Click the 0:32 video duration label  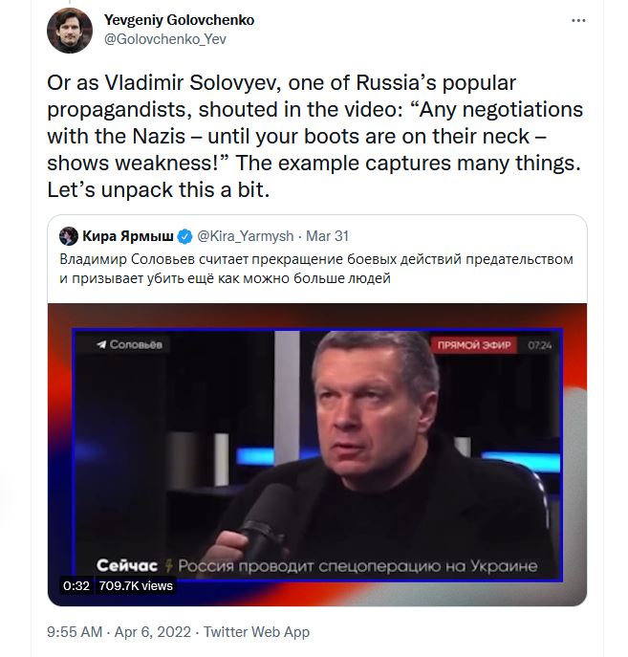point(76,585)
